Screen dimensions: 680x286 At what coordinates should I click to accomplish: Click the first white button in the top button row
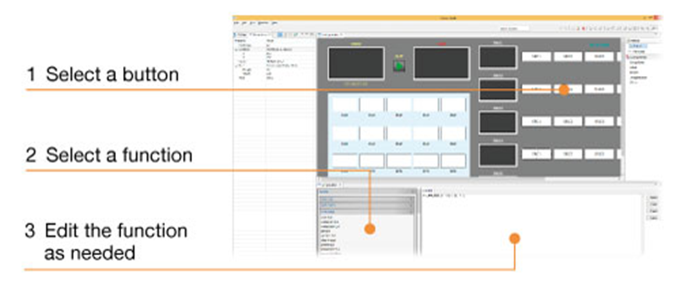(x=536, y=56)
